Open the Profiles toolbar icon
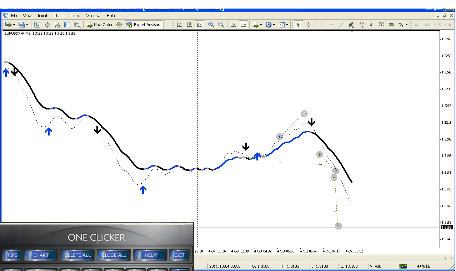 click(x=21, y=25)
